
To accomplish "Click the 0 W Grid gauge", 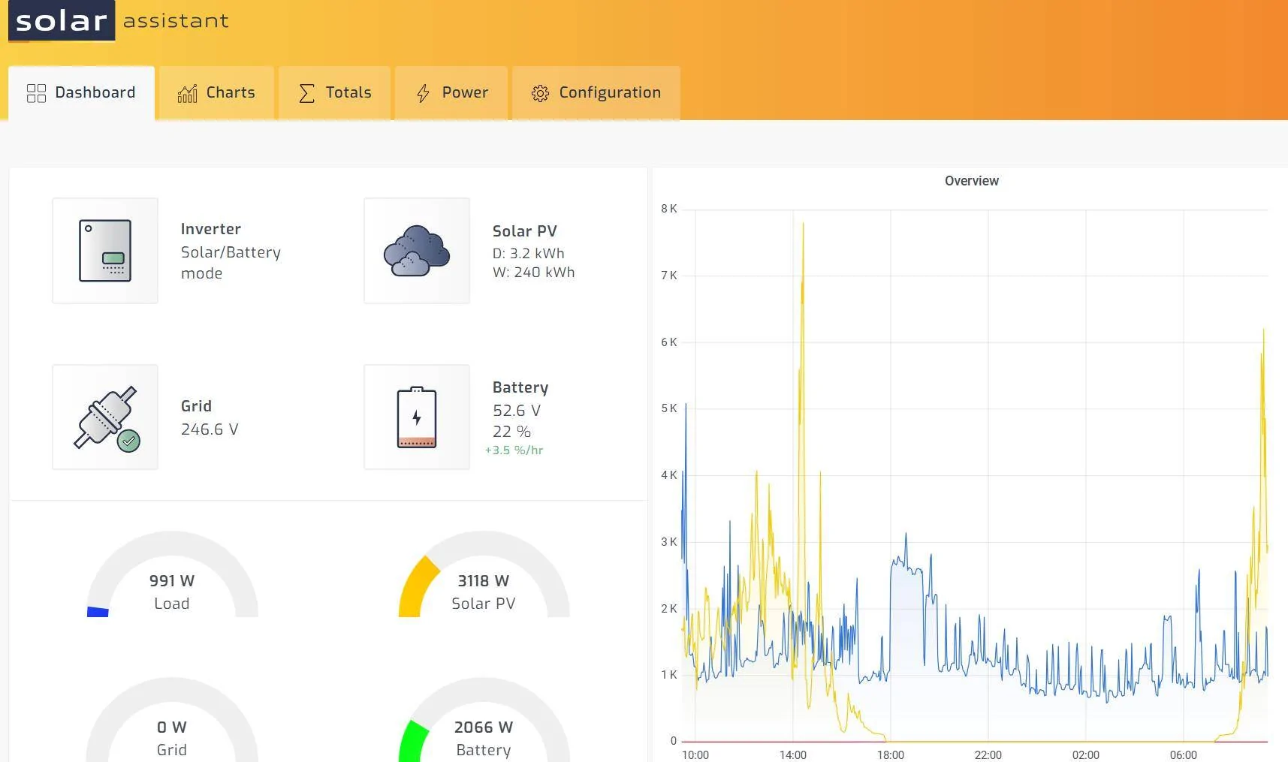I will pyautogui.click(x=172, y=720).
